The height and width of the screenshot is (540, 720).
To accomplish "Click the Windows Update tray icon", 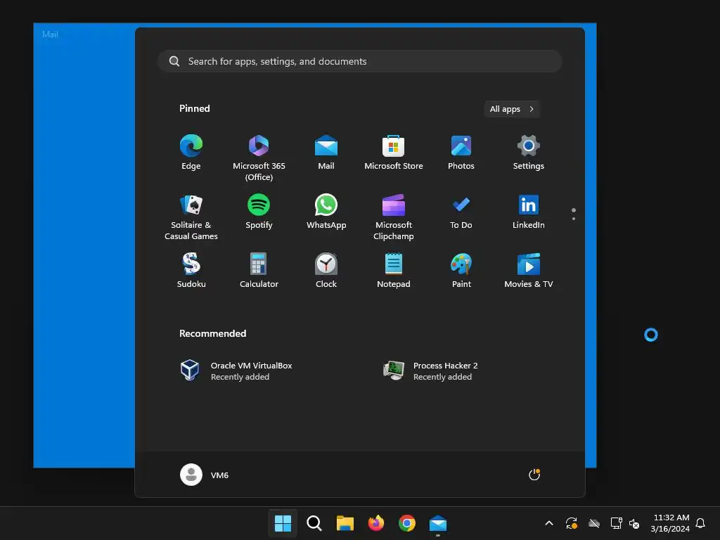I will pyautogui.click(x=571, y=523).
